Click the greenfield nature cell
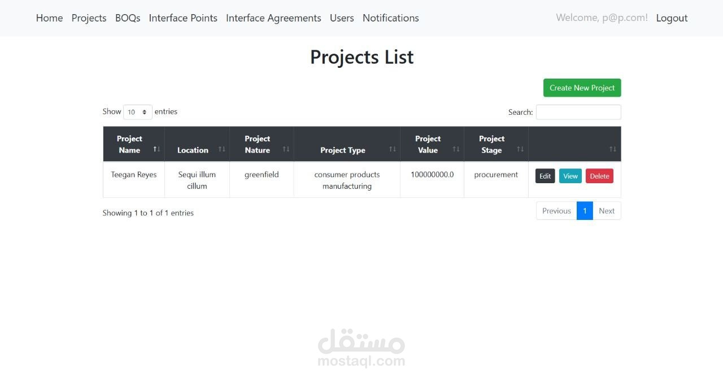 (262, 180)
